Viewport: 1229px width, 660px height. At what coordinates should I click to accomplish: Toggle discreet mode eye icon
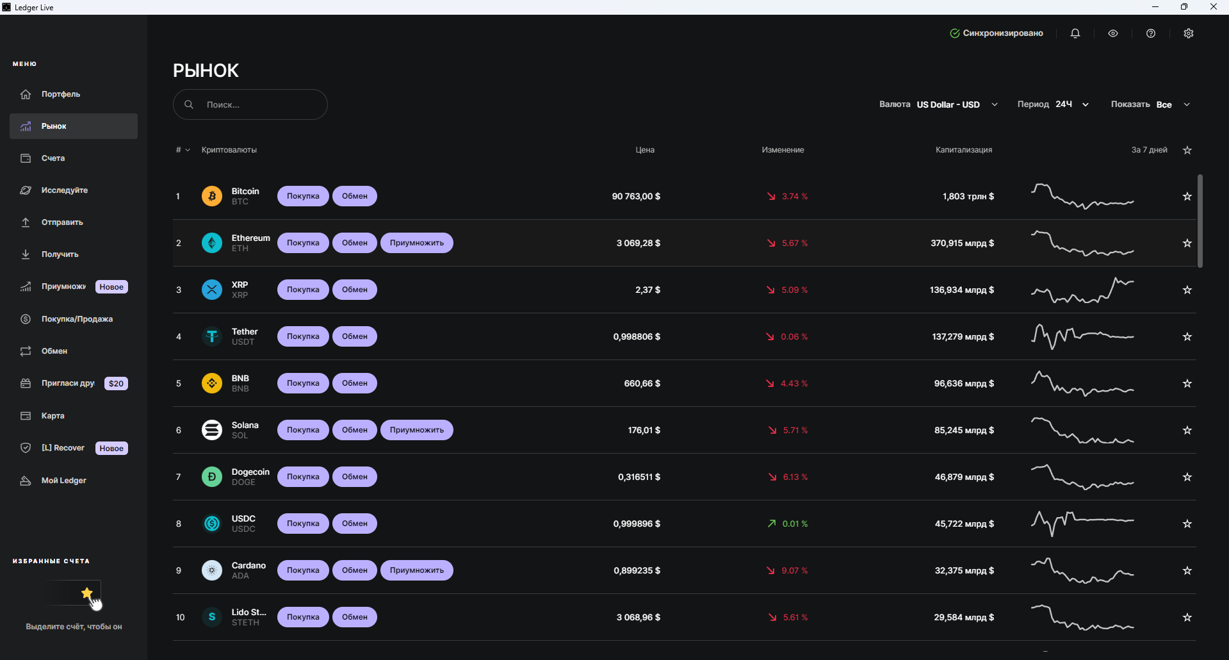1113,33
